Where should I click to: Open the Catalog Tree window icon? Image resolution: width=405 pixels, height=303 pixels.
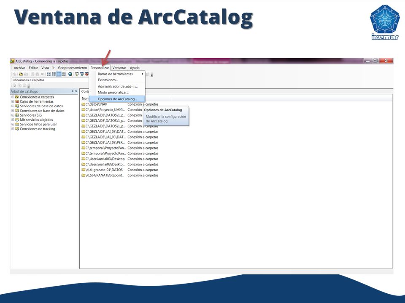77,74
